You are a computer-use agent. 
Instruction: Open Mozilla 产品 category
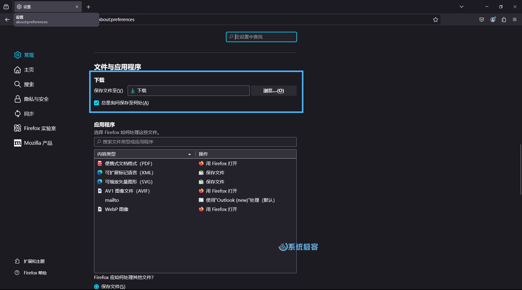click(38, 143)
